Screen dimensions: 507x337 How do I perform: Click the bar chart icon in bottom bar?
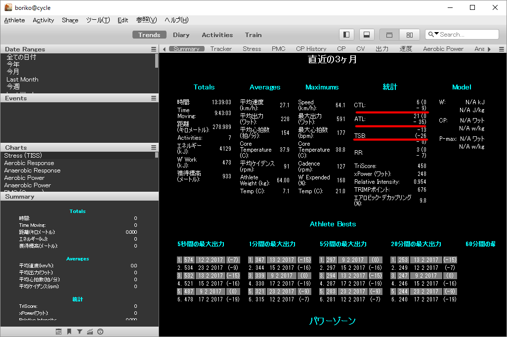point(90,332)
